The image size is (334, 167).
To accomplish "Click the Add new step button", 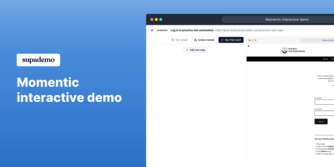I will [195, 50].
